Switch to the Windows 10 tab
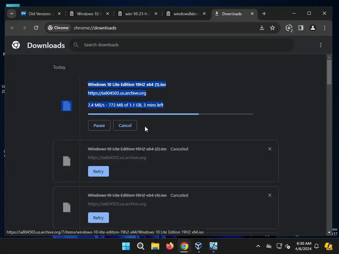 pyautogui.click(x=89, y=14)
